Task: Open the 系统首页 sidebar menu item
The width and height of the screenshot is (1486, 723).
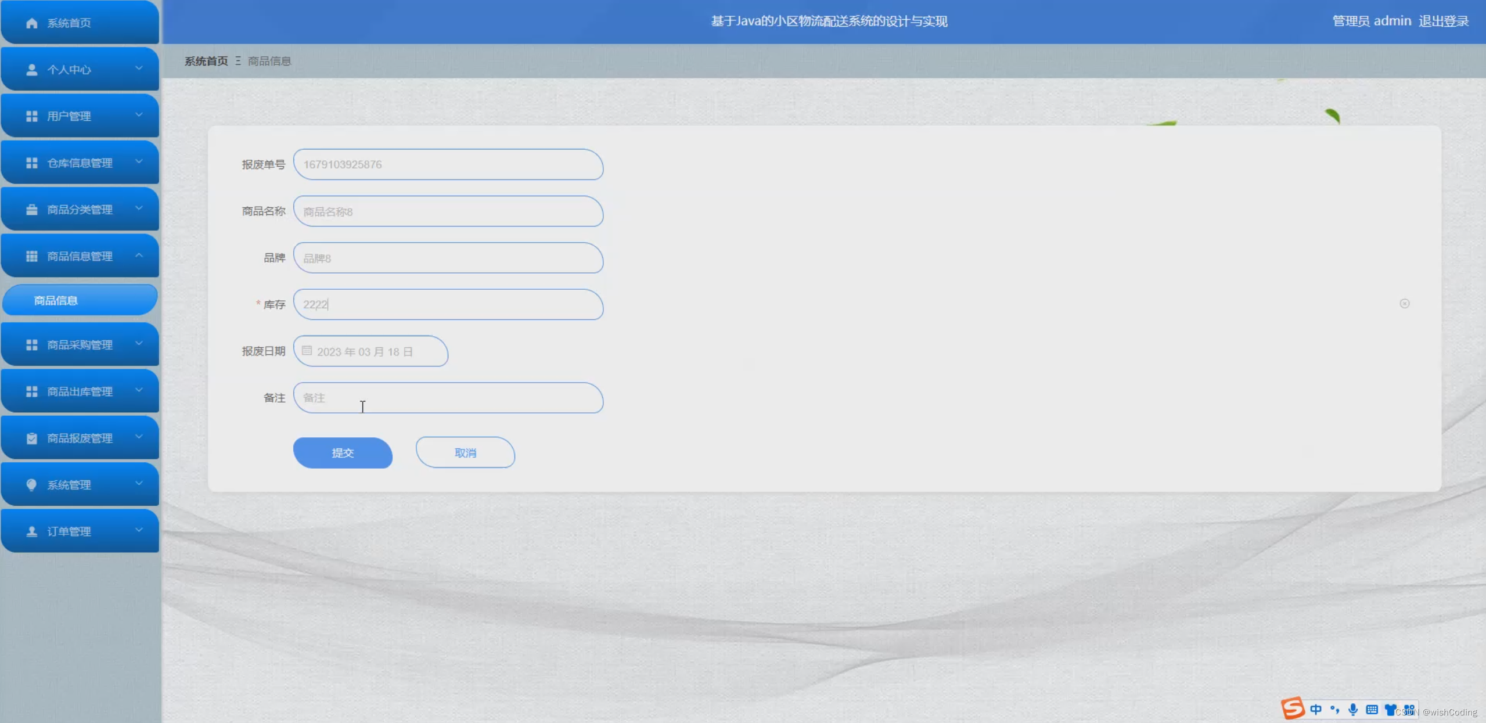Action: pos(80,23)
